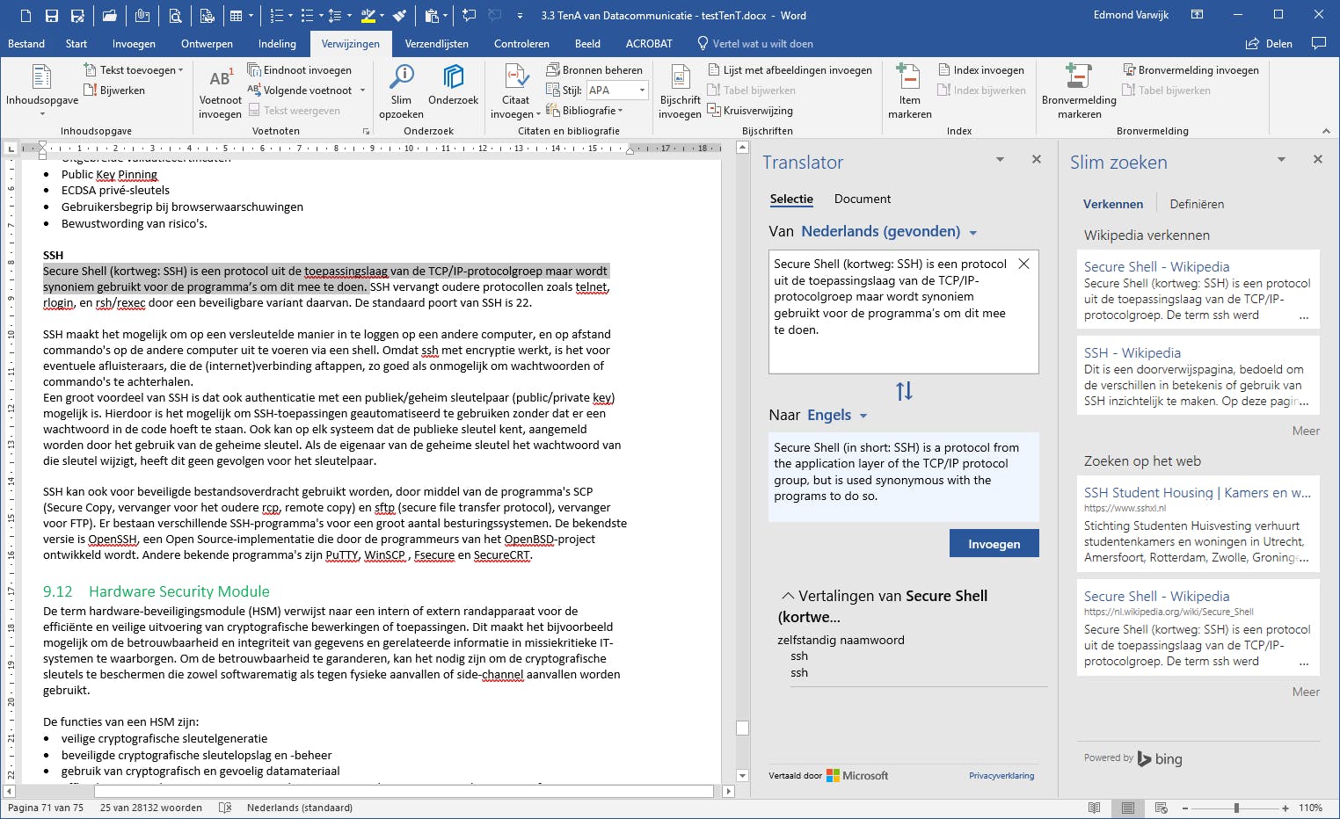Click Meer under Wikipedia verkennen
1340x819 pixels.
1306,431
